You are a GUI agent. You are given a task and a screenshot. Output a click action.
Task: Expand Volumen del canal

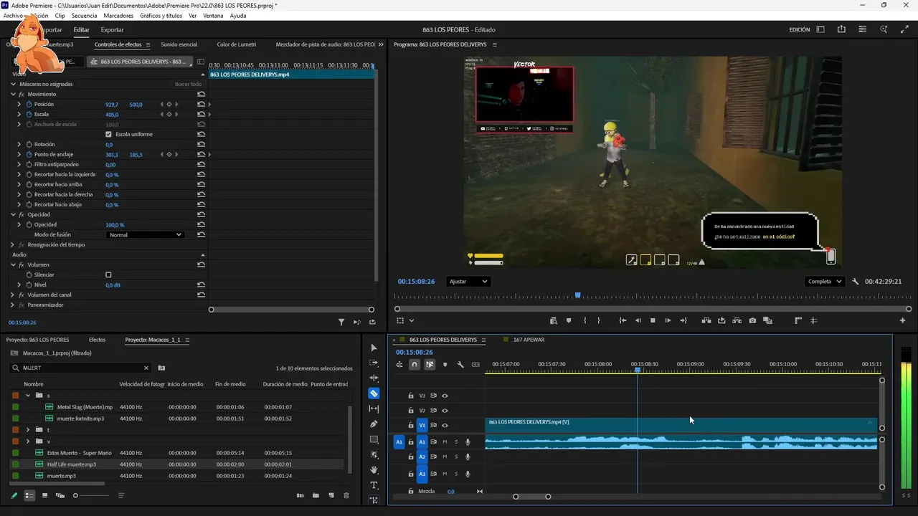pyautogui.click(x=13, y=295)
